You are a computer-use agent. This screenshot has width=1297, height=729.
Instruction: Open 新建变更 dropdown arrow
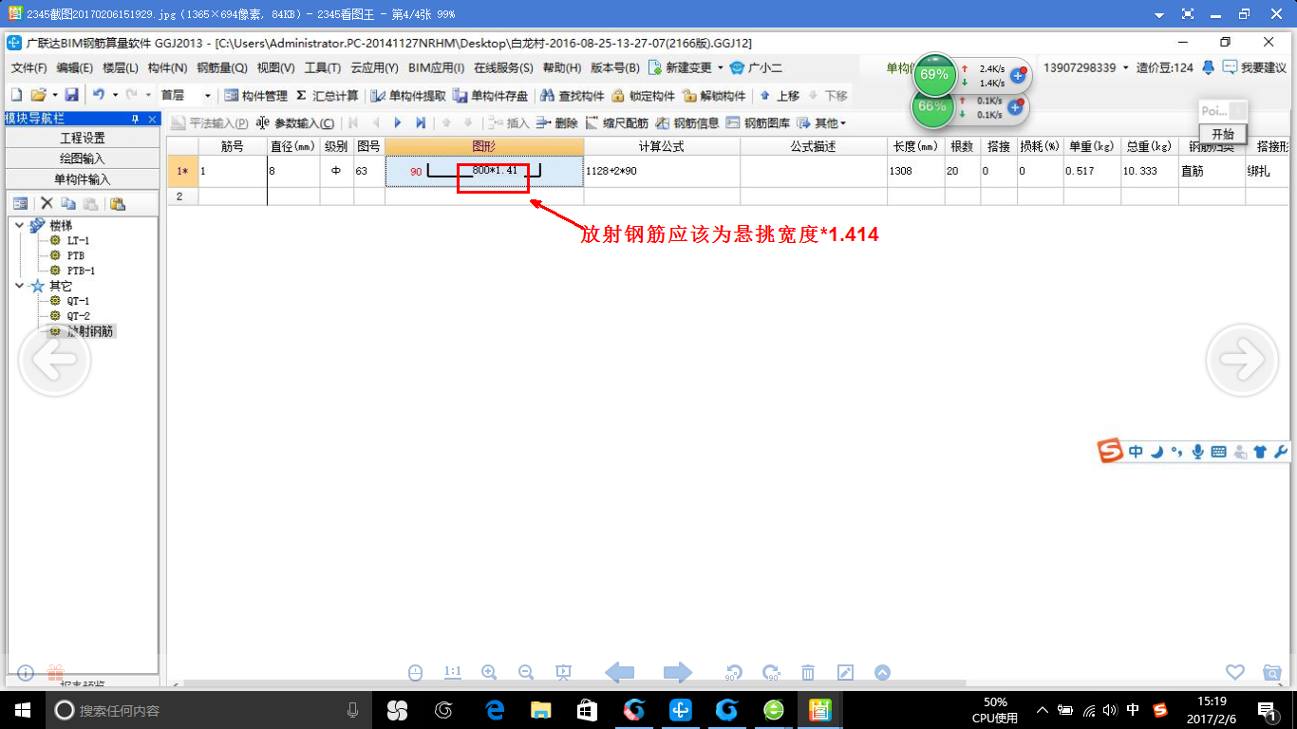[x=721, y=68]
